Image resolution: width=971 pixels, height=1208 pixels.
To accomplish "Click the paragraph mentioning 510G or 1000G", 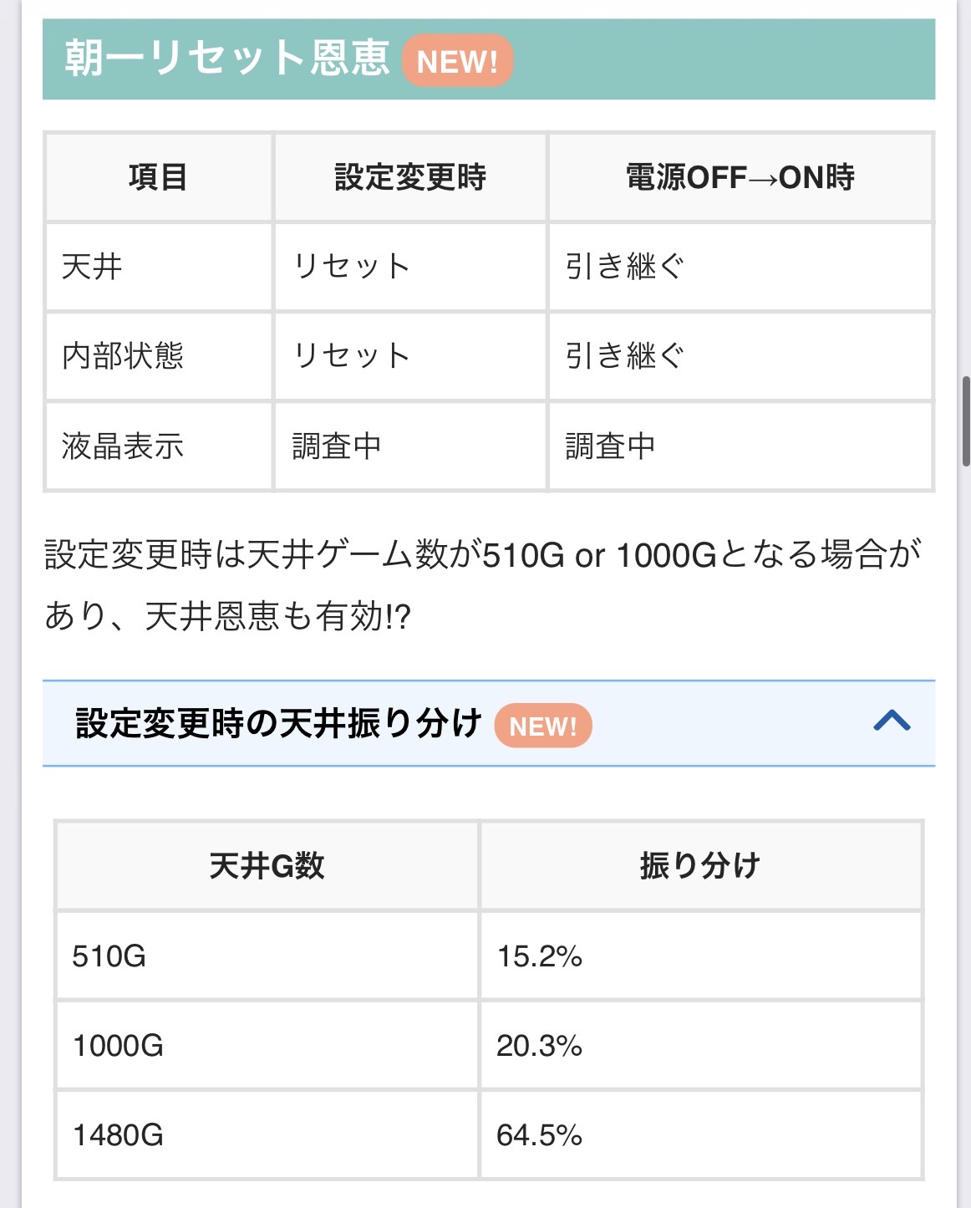I will click(483, 585).
